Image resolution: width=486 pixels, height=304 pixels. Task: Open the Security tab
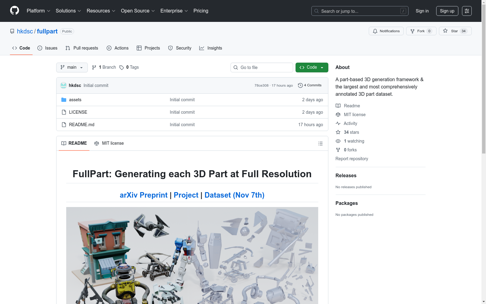point(180,48)
